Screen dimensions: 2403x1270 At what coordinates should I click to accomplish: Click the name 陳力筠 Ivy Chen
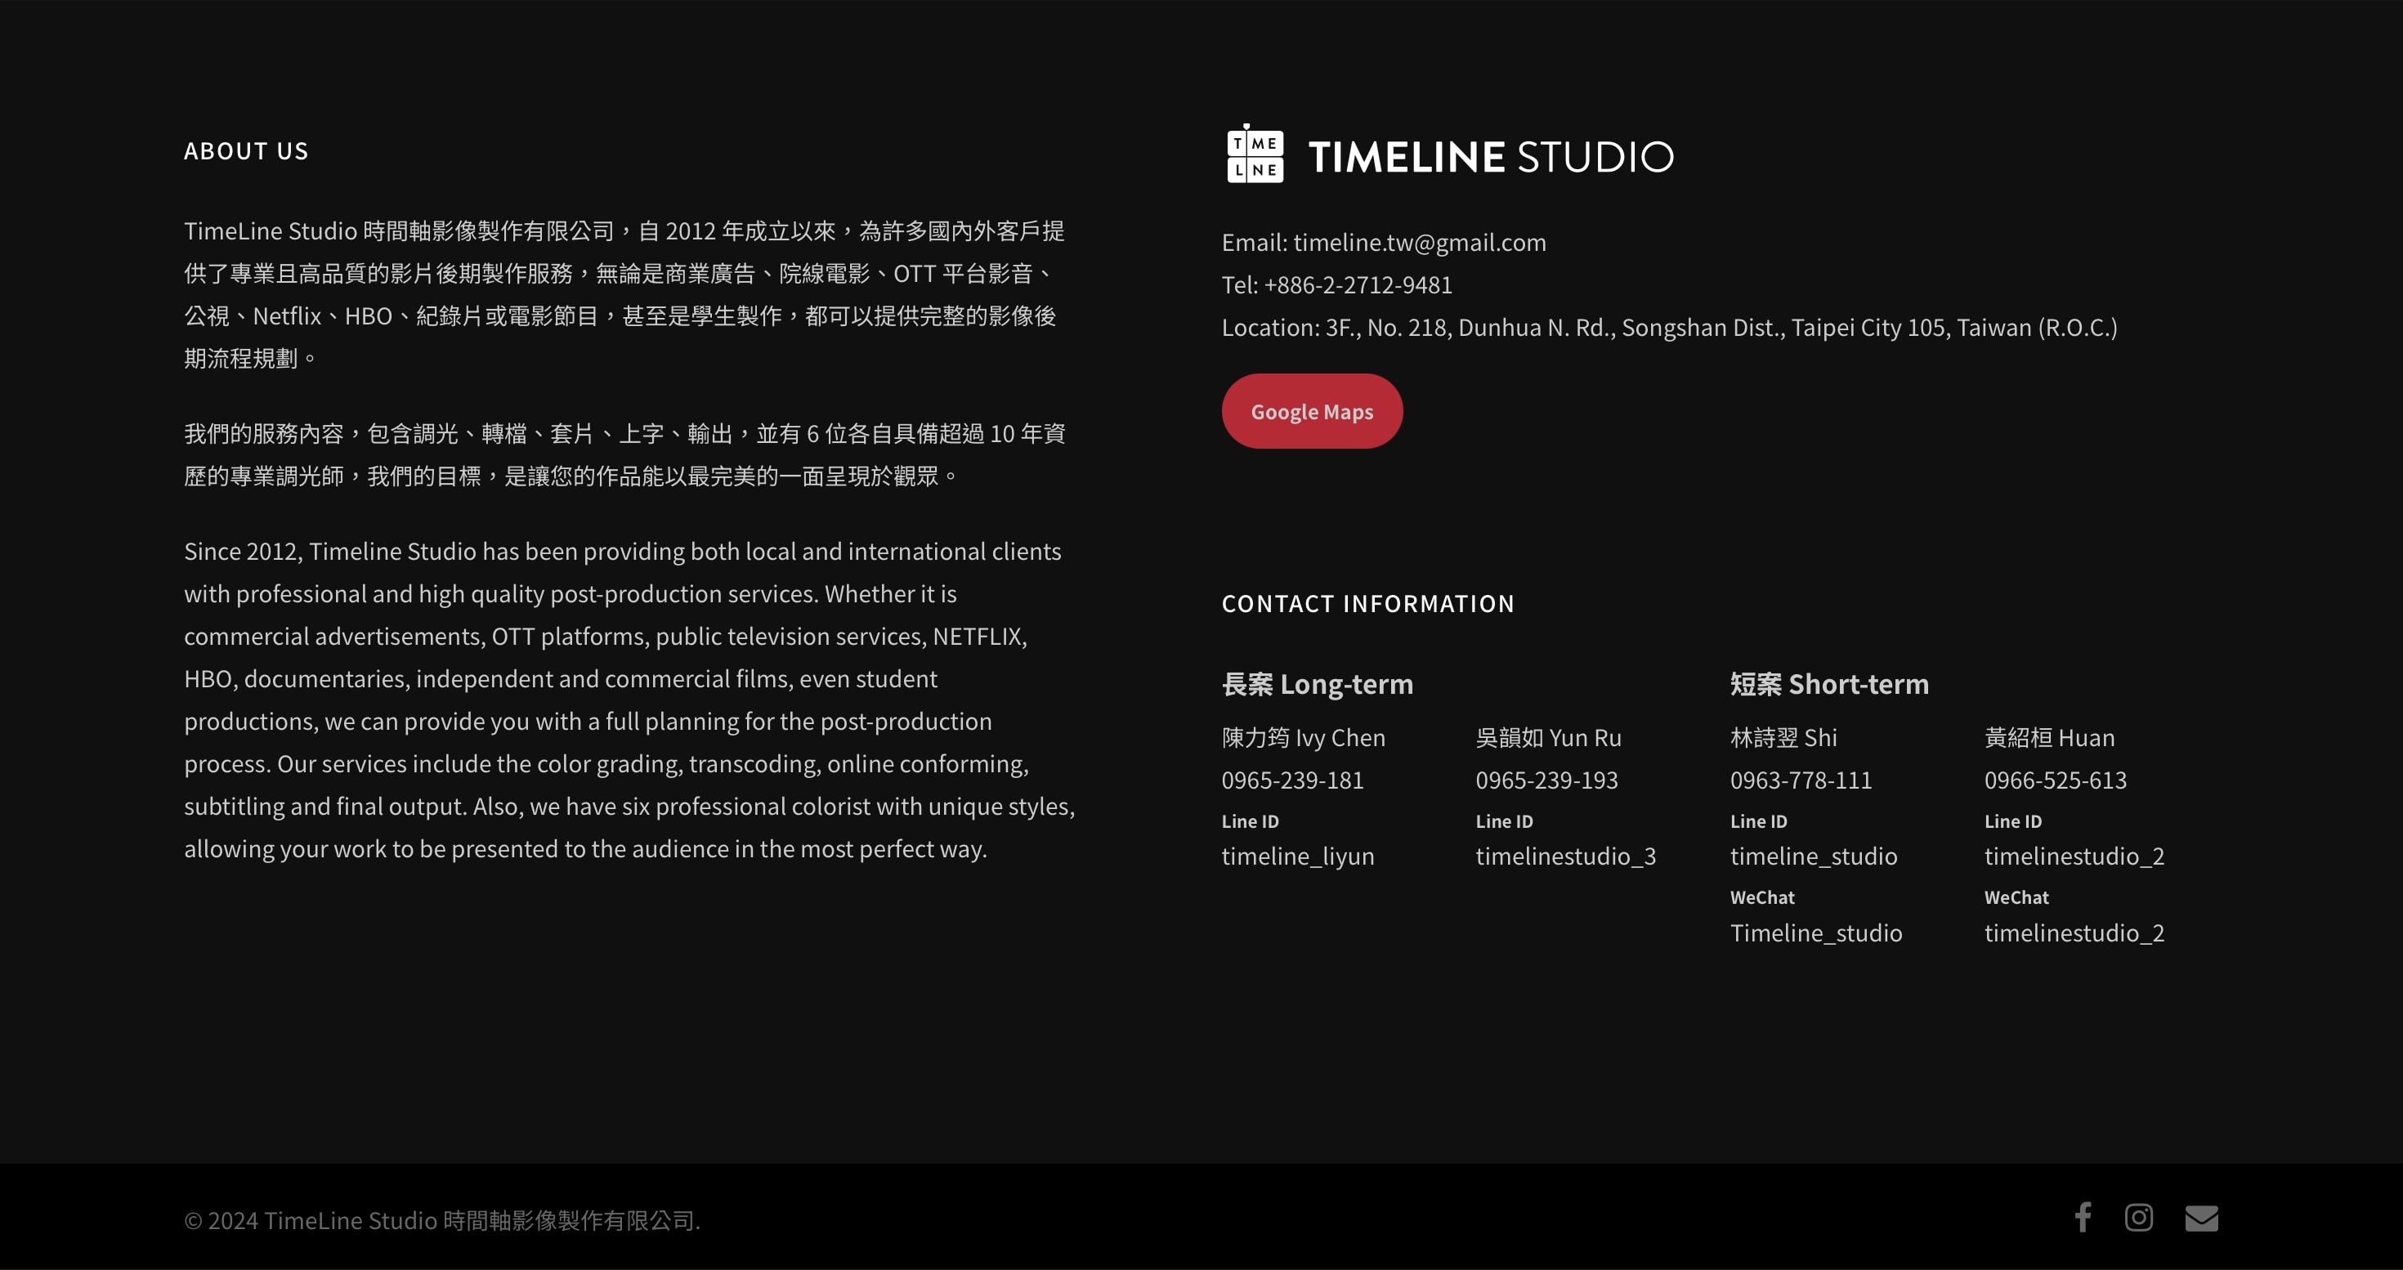point(1303,738)
